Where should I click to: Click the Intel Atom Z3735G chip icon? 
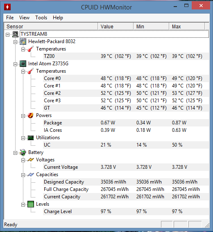[x=23, y=64]
